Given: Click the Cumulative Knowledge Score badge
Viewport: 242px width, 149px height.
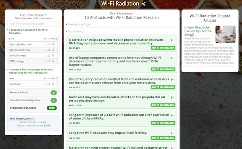Looking at the screenshot, I should (54, 100).
